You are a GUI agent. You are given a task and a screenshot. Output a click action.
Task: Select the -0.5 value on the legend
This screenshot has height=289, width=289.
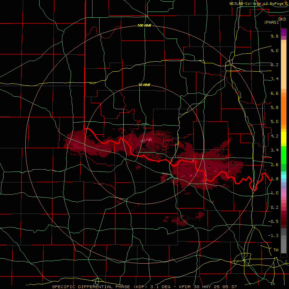point(273,222)
